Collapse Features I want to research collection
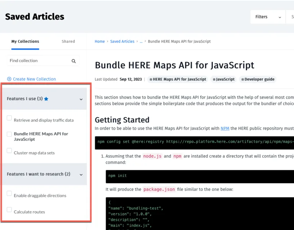 (81, 175)
